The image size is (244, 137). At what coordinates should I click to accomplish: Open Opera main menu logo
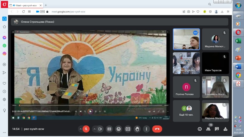[x=4, y=4]
